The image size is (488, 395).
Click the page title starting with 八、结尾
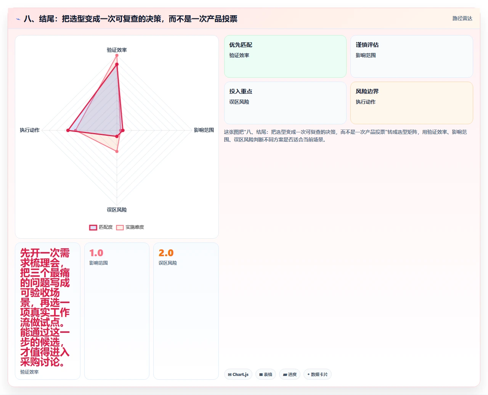[x=130, y=19]
